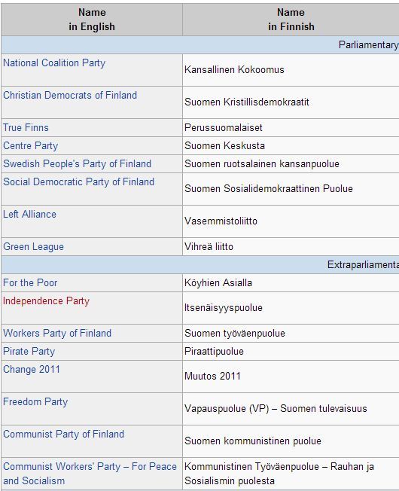Open Swedish People's Party of Finland

78,163
